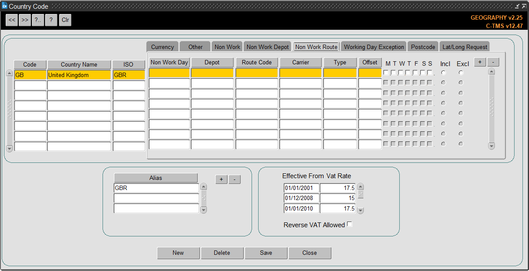Click the ISO column header
Viewport: 529px width, 271px height.
(128, 65)
